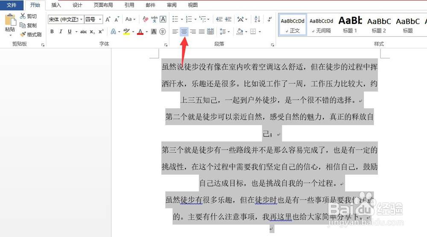Toggle bold formatting
Image resolution: width=427 pixels, height=237 pixels.
(x=52, y=32)
